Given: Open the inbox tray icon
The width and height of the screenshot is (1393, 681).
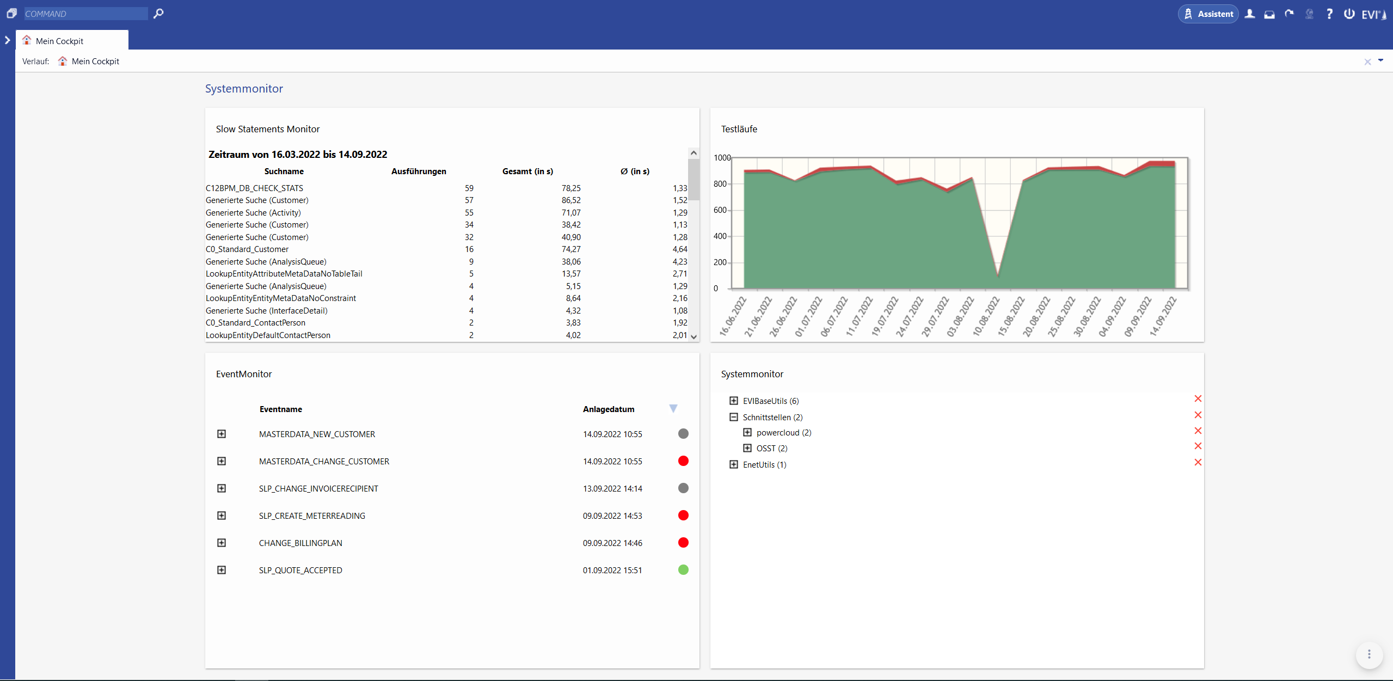Looking at the screenshot, I should 1269,14.
